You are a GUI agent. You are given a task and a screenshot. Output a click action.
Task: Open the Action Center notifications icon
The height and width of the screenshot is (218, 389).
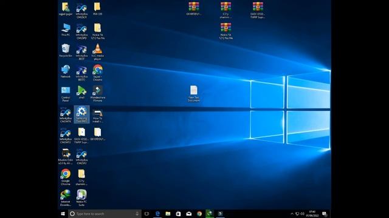325,214
